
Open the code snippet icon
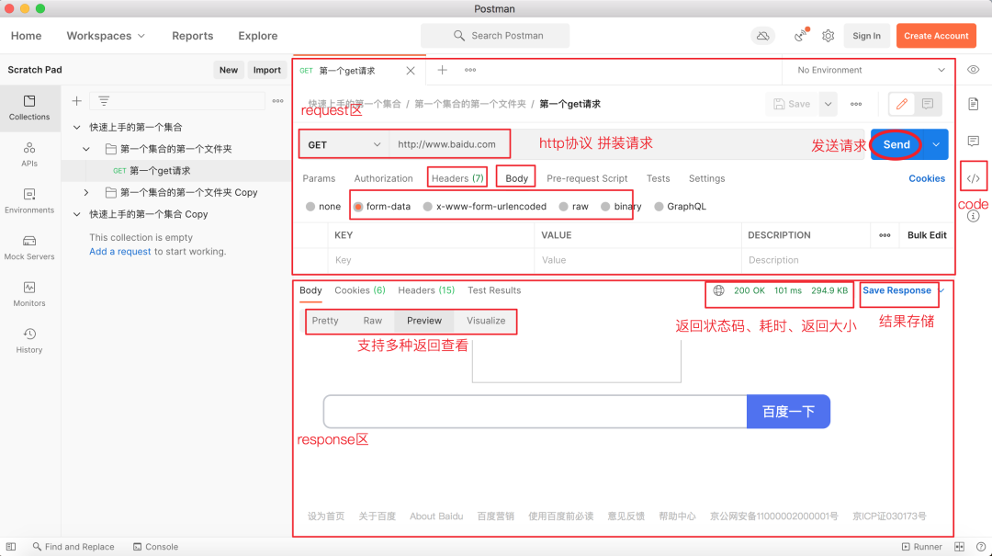[x=973, y=178]
